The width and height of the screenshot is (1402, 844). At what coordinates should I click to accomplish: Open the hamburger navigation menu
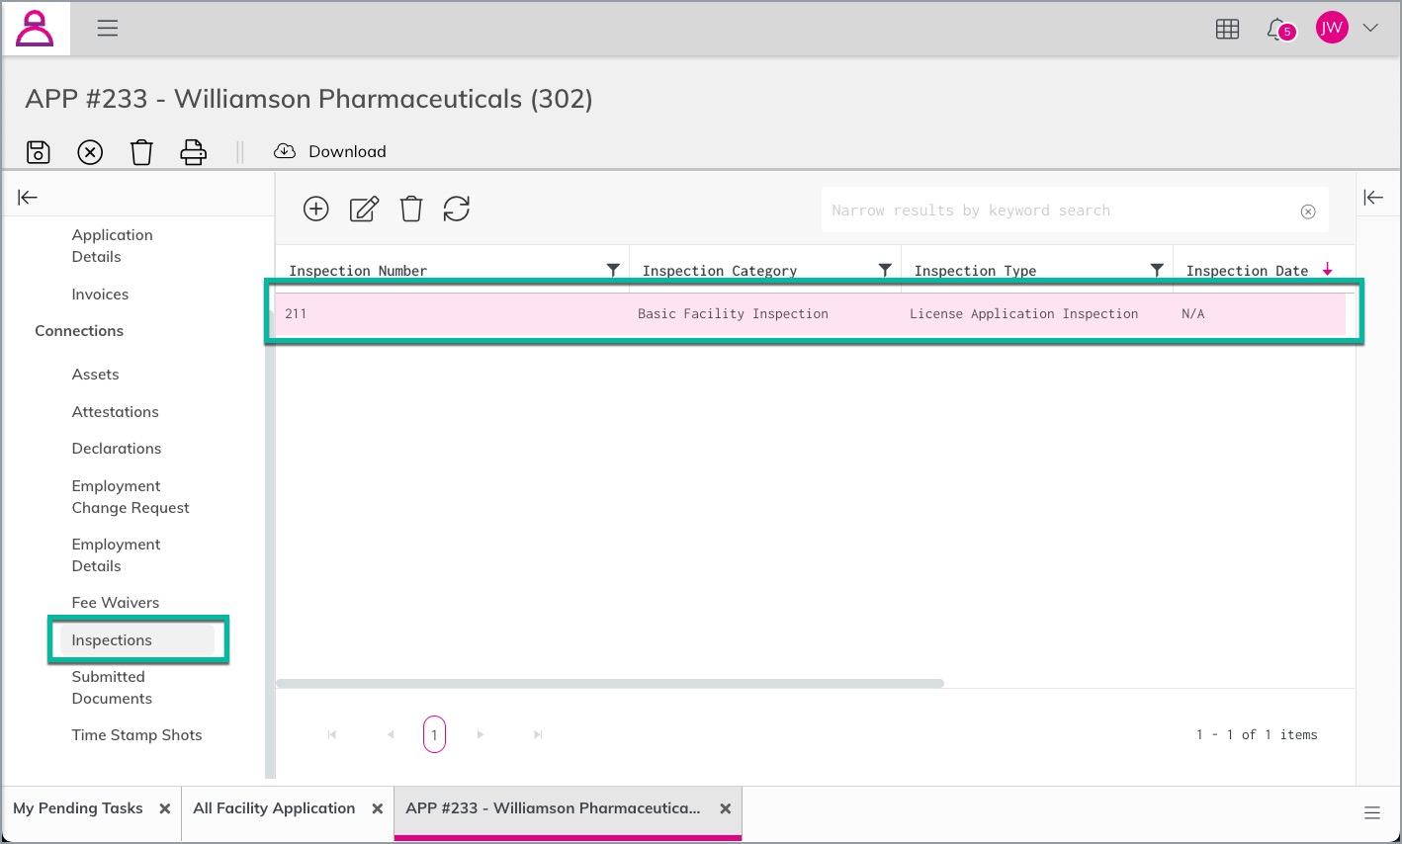coord(108,29)
